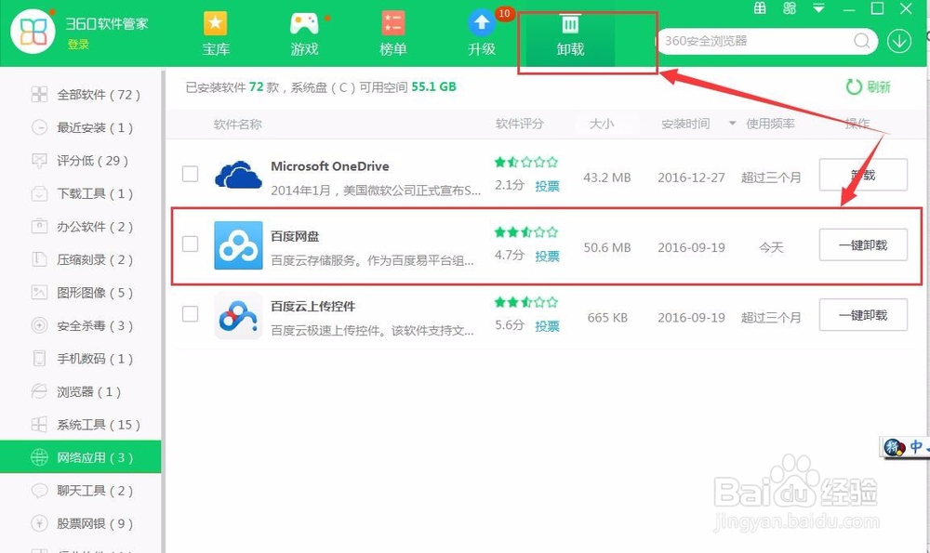This screenshot has height=553, width=930.
Task: Click 一键卸载 for 百度网盘
Action: tap(862, 244)
